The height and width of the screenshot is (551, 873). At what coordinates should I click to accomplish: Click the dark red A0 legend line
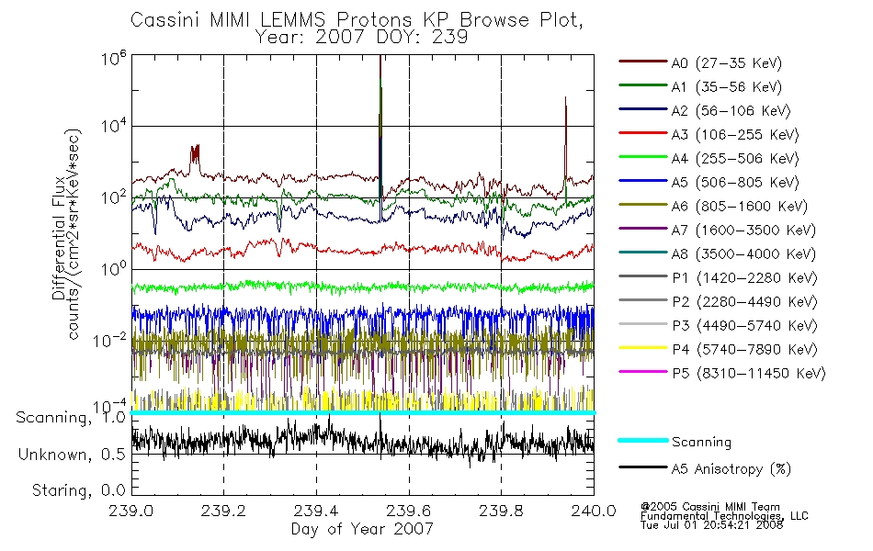click(642, 62)
